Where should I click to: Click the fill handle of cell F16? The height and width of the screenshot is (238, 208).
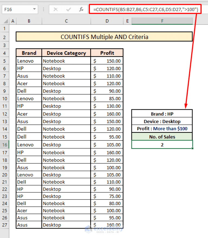tap(192, 148)
